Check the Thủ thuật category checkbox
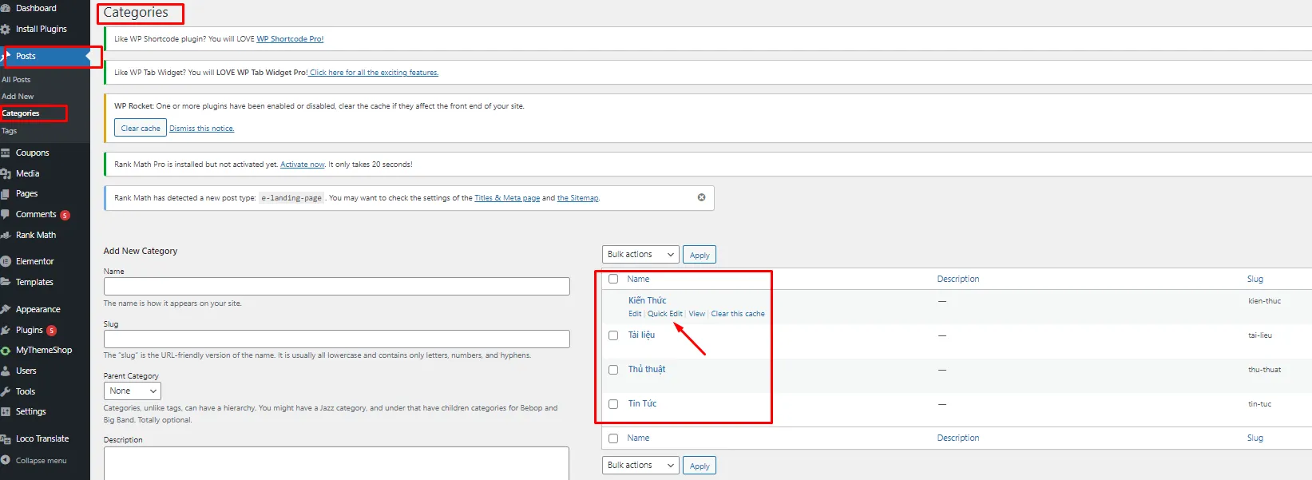Viewport: 1312px width, 480px height. click(x=613, y=370)
